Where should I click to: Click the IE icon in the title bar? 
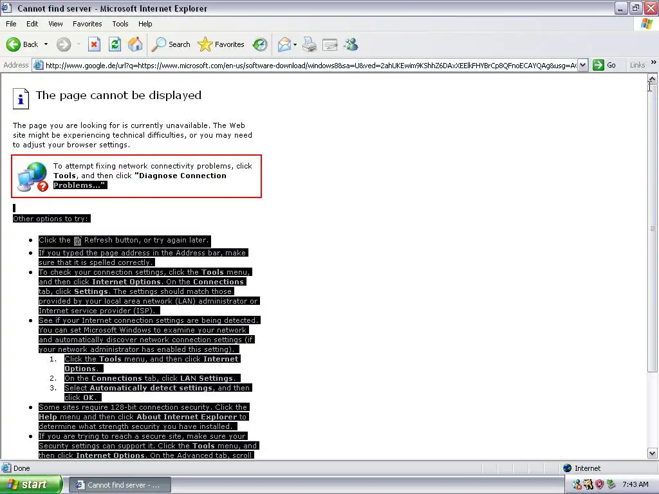coord(6,8)
